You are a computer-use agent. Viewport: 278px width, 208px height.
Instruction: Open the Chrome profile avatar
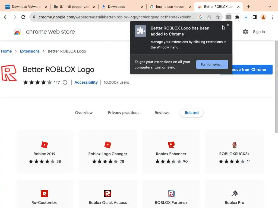pos(263,17)
